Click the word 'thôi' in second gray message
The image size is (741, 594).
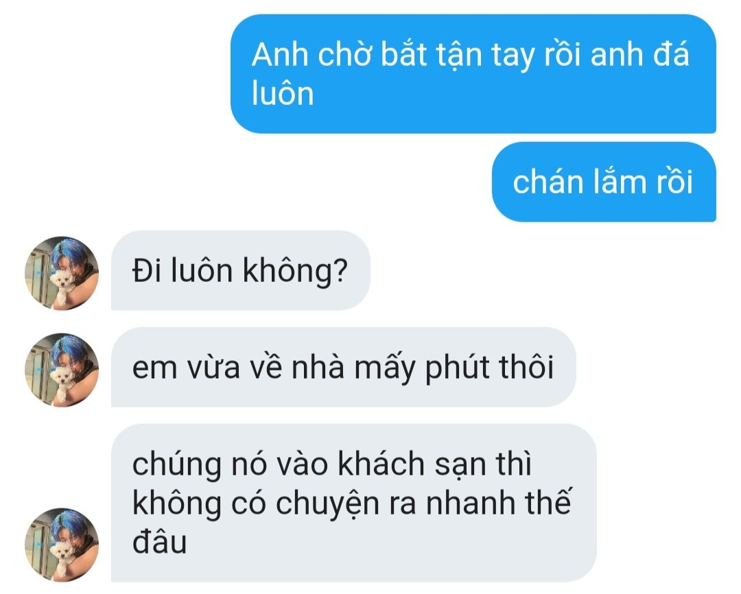coord(526,367)
